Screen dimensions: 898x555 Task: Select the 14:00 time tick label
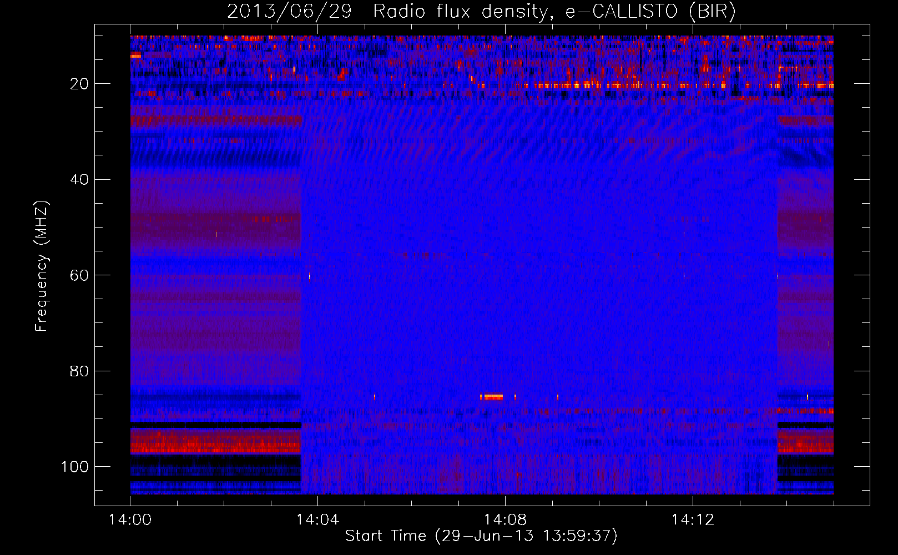click(130, 520)
